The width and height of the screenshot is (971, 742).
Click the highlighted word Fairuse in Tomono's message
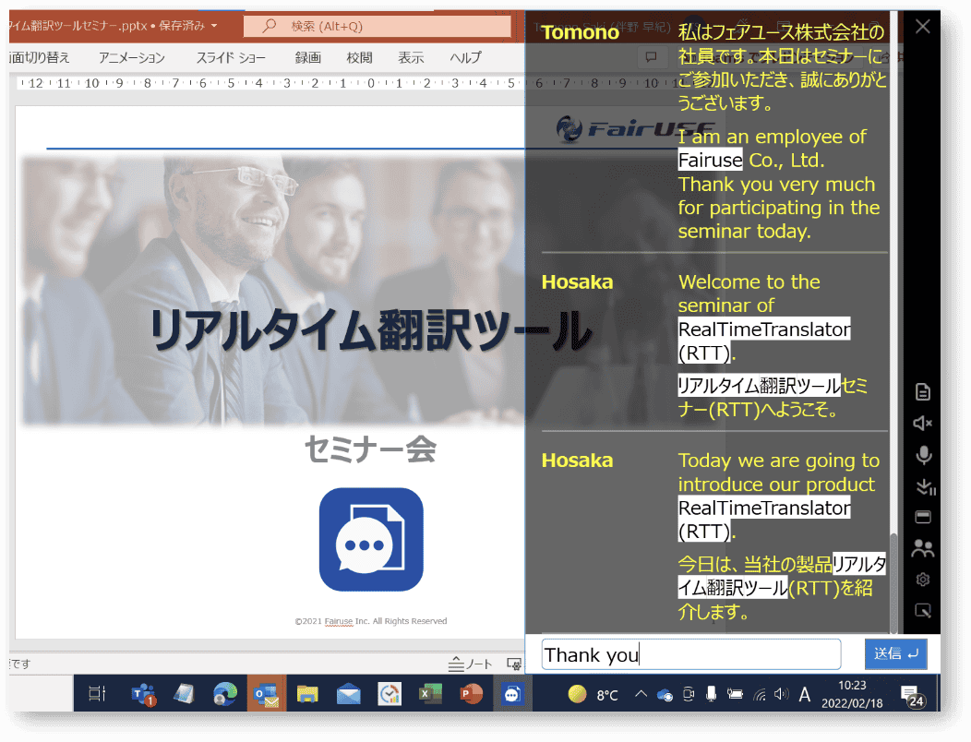[x=711, y=161]
